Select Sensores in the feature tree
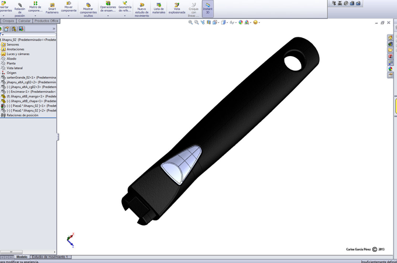 click(x=12, y=44)
